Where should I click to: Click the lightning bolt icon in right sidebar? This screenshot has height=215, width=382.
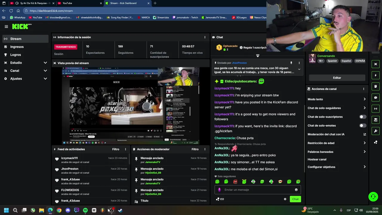375,75
